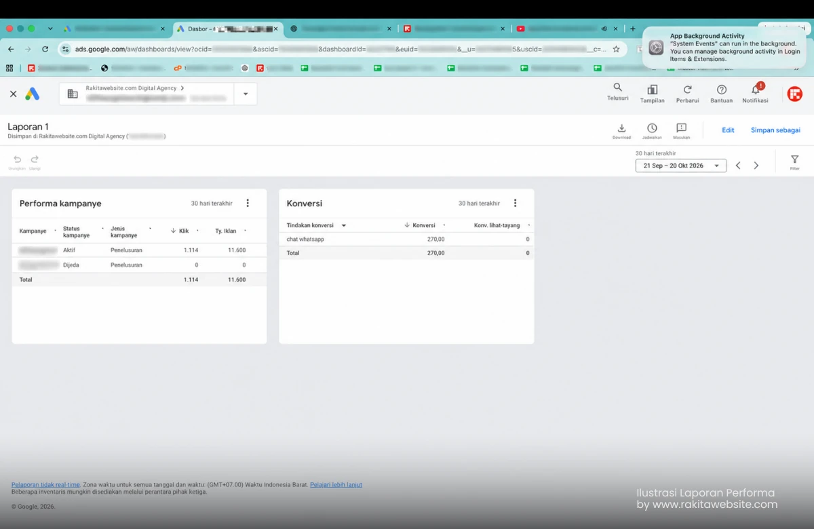The height and width of the screenshot is (529, 814).
Task: Click the 11.600 value in Aktif row
Action: pos(237,250)
